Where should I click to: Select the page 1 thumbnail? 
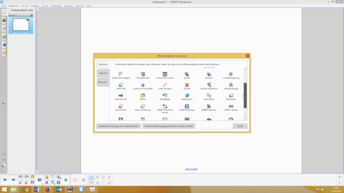21,25
